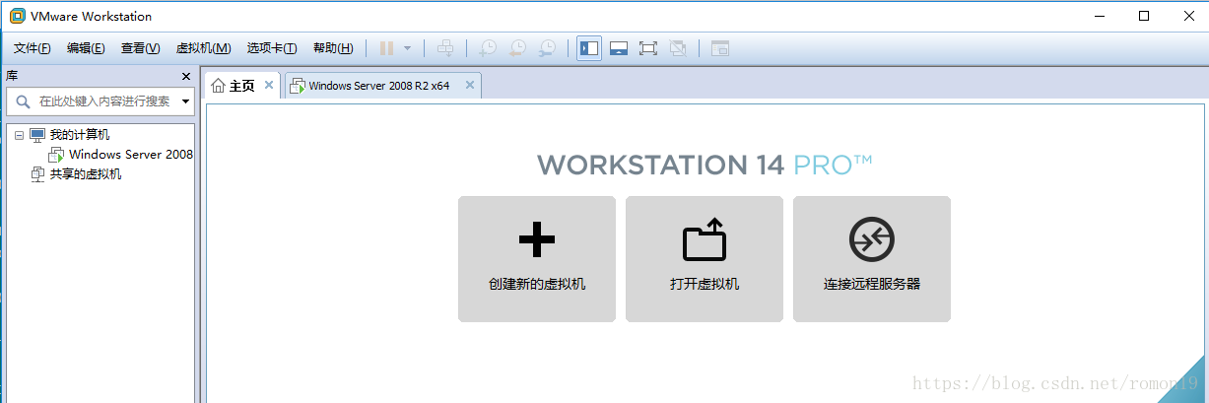Select Windows Server 2008 in library tree
Viewport: 1209px width, 403px height.
[x=131, y=155]
